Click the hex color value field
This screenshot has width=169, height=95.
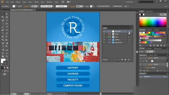coord(163,15)
